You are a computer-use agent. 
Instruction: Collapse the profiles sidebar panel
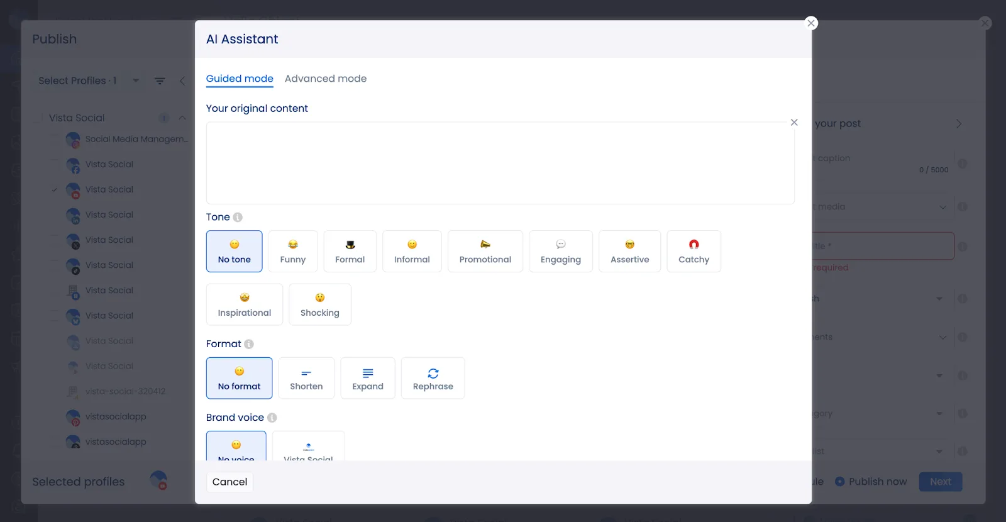click(x=182, y=81)
